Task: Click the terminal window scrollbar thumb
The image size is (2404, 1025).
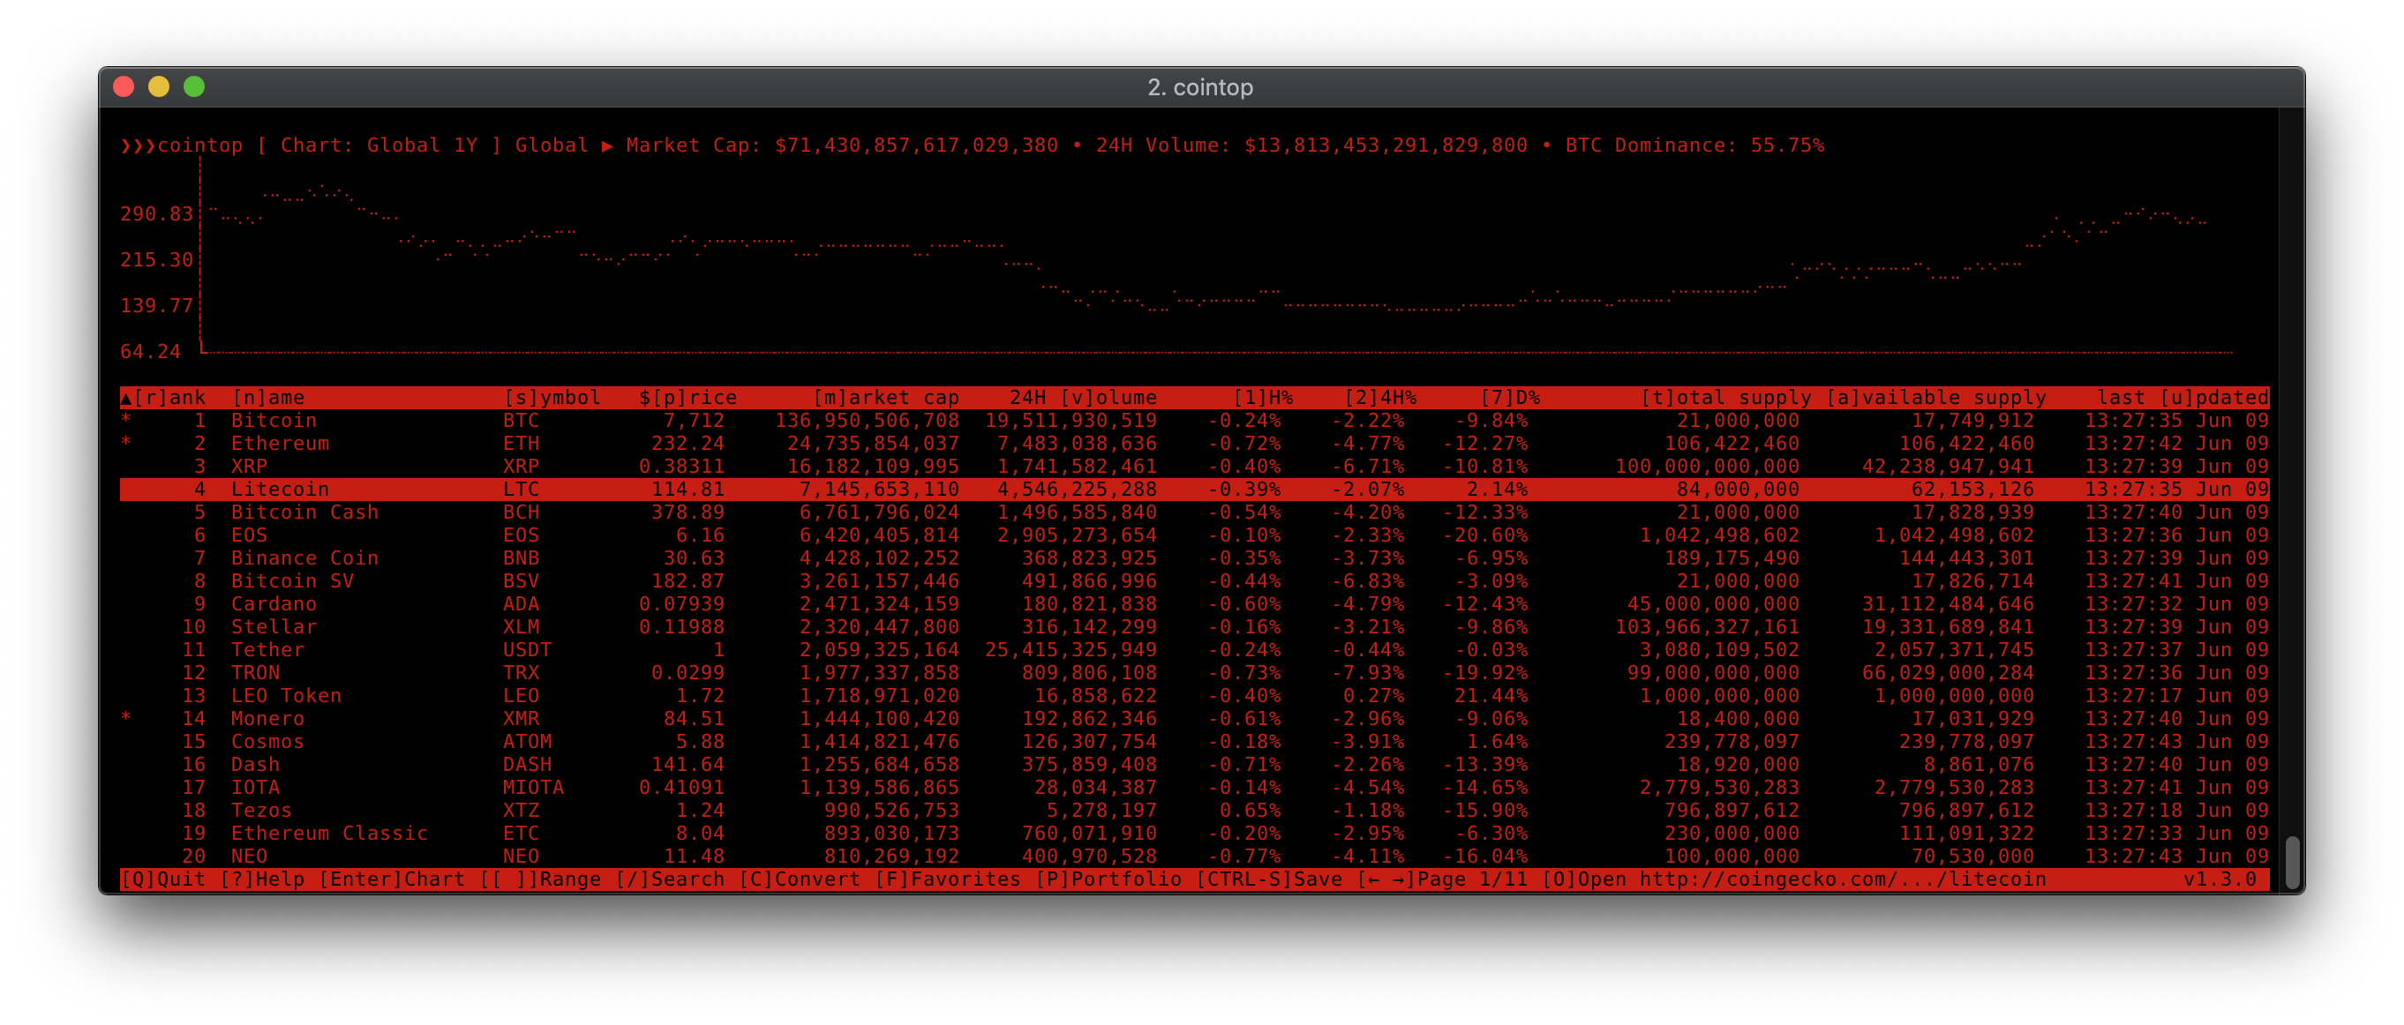Action: tap(2292, 863)
